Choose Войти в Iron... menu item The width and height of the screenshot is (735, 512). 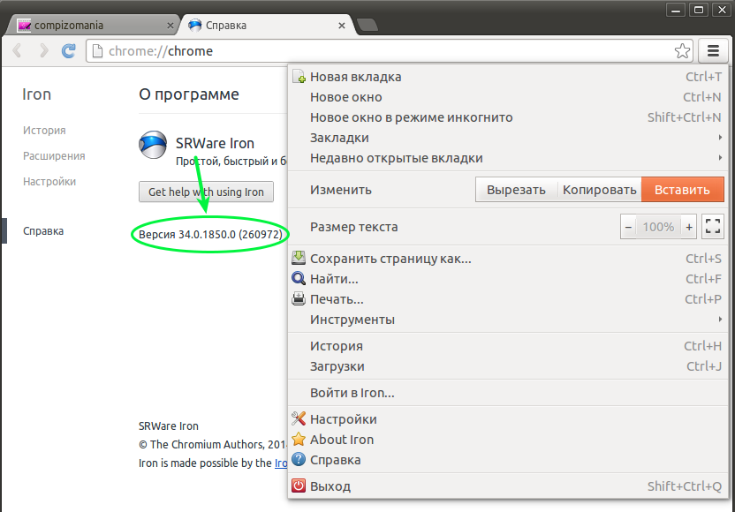coord(508,393)
